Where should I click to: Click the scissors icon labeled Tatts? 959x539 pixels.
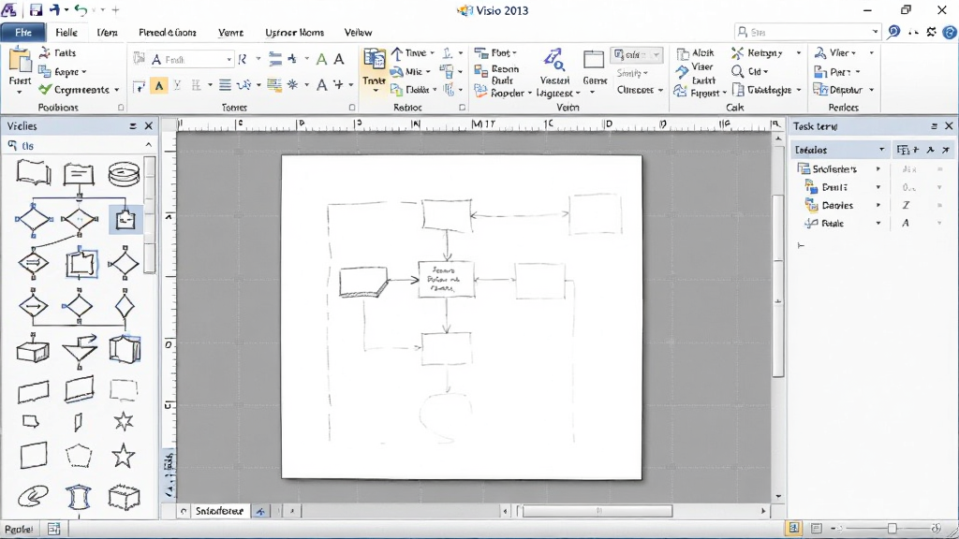pos(44,52)
